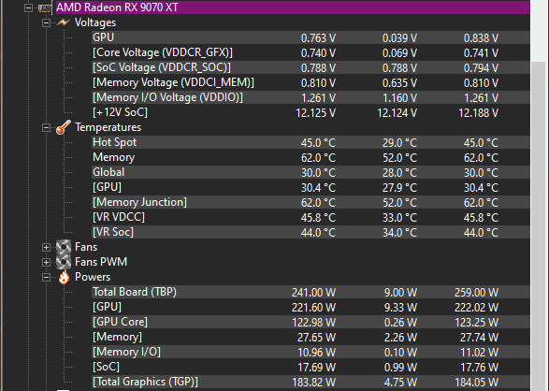Click the 0.039 V minimum GPU voltage
The image size is (549, 391).
pos(399,38)
